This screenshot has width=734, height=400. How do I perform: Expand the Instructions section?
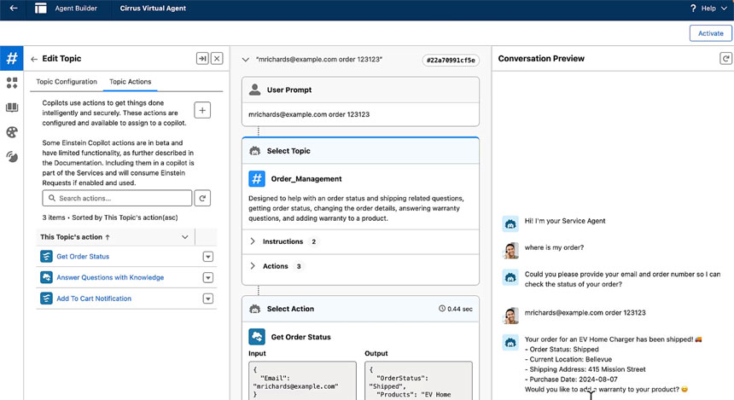[x=253, y=241]
